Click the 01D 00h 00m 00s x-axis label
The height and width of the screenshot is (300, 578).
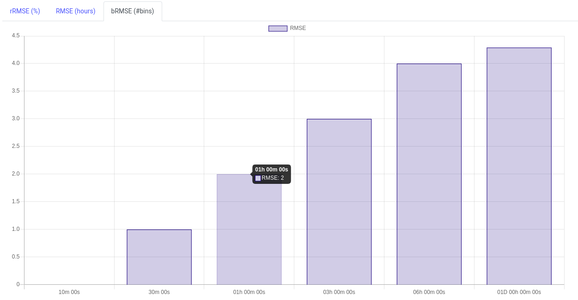point(519,292)
